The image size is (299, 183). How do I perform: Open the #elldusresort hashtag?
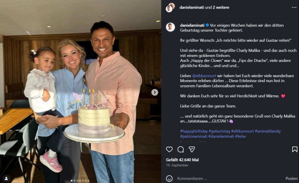[244, 131]
